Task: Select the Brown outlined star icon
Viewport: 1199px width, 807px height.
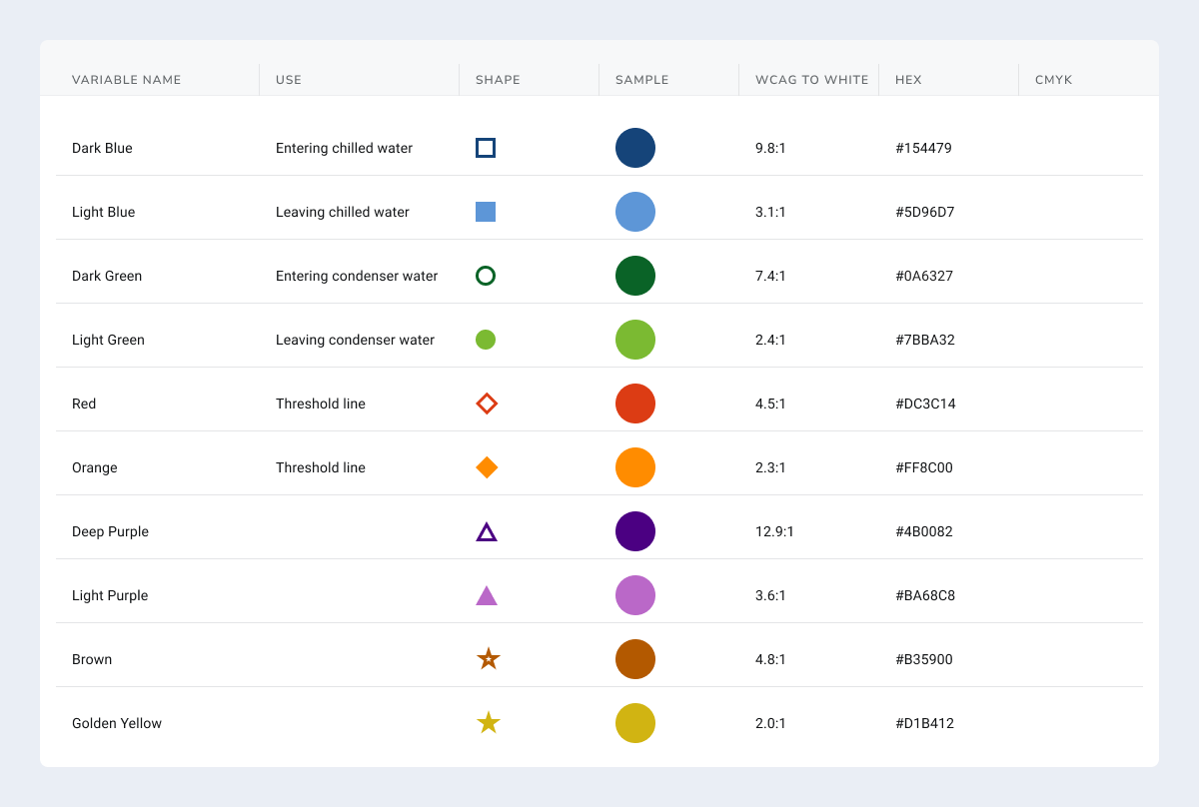Action: (488, 659)
